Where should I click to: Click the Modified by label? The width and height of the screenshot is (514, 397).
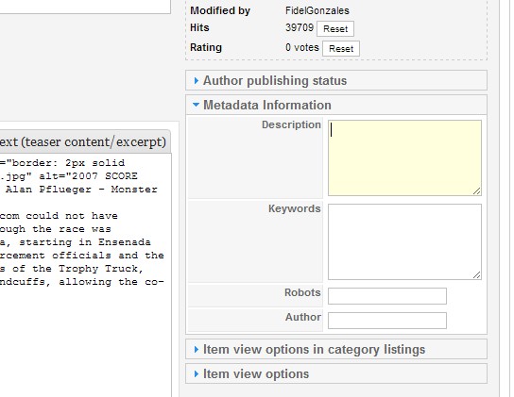[x=220, y=10]
